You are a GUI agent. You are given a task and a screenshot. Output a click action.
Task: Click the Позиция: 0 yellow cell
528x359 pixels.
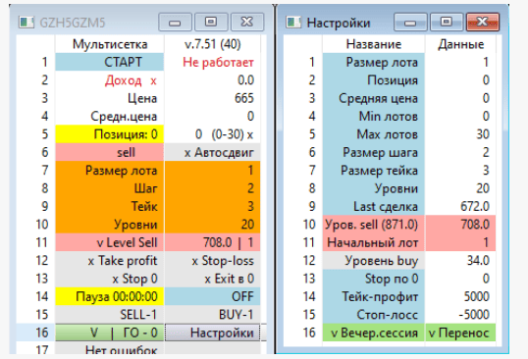click(x=110, y=134)
